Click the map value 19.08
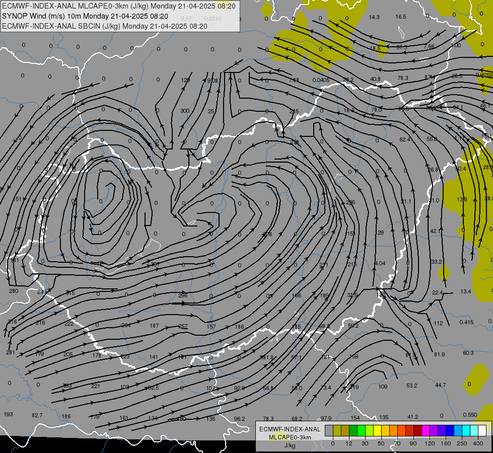The image size is (493, 453). [212, 81]
